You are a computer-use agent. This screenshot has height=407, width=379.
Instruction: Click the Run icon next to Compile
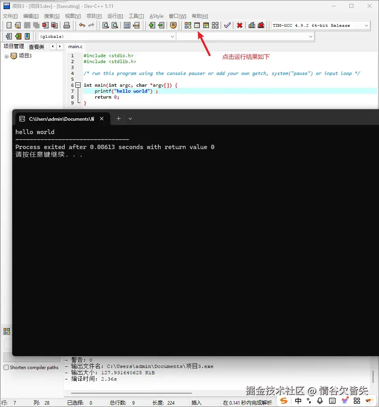pos(197,25)
